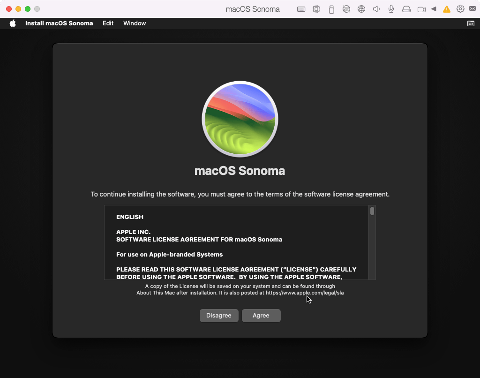Open the Install macOS Sonoma menu
Image resolution: width=480 pixels, height=378 pixels.
point(59,23)
